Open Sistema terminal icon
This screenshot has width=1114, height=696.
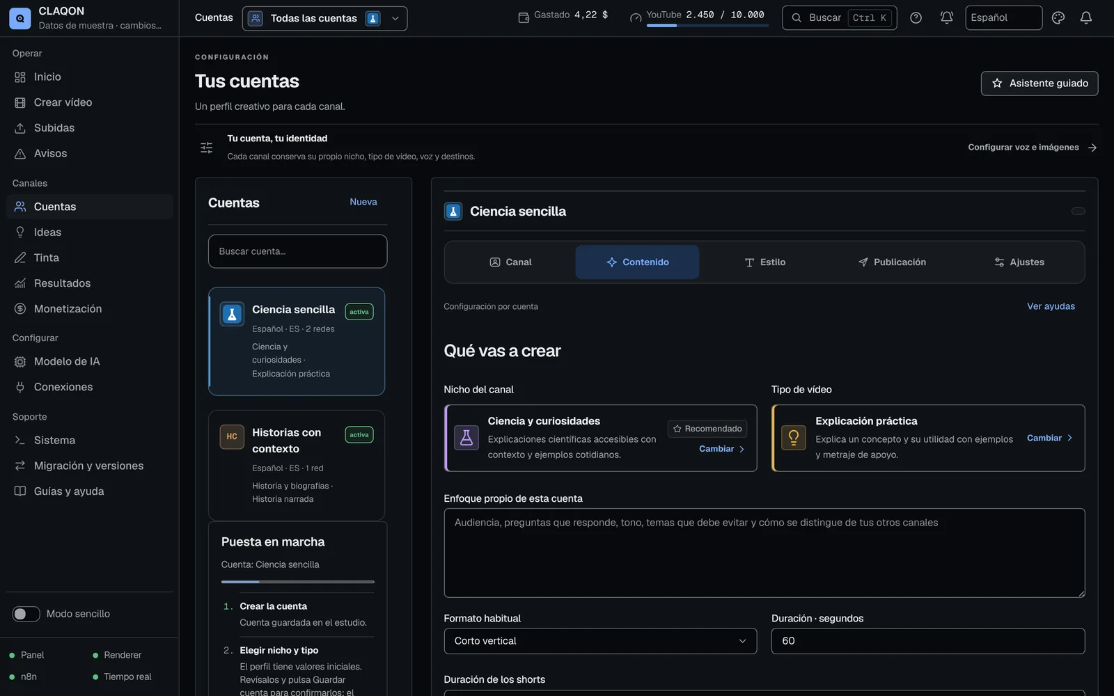(x=20, y=441)
